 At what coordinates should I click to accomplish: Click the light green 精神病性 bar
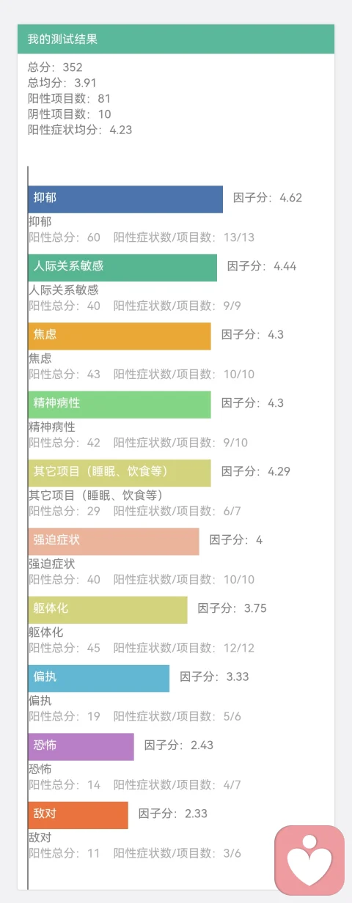tap(120, 405)
